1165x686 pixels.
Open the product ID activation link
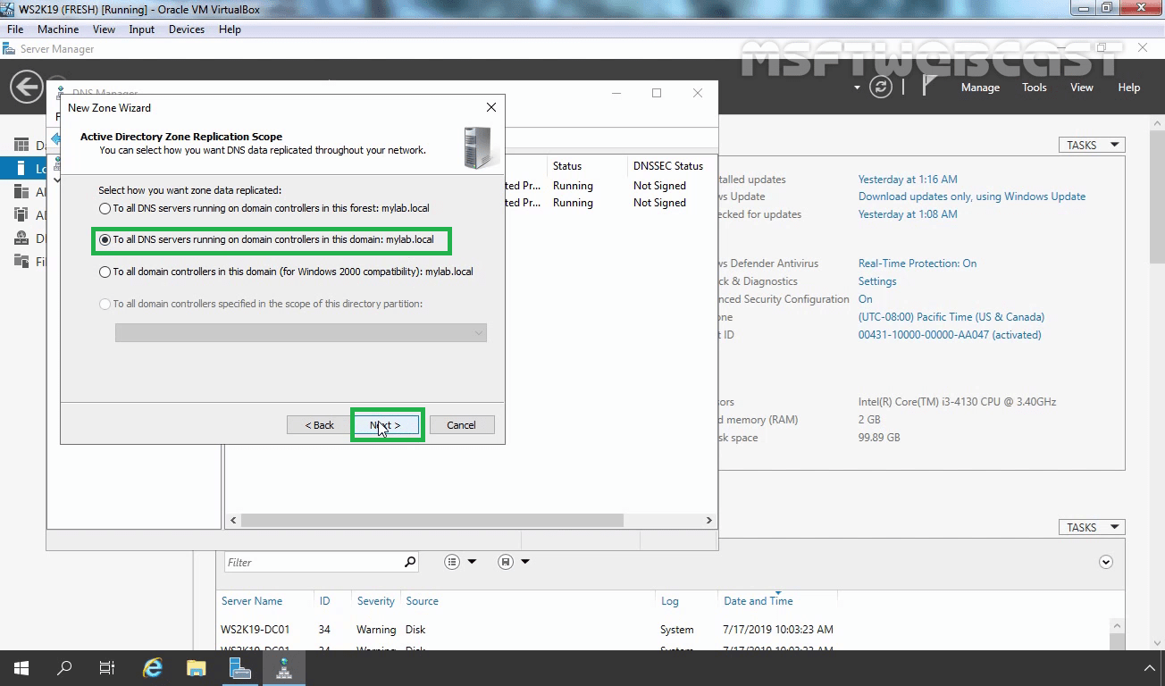[x=950, y=335]
